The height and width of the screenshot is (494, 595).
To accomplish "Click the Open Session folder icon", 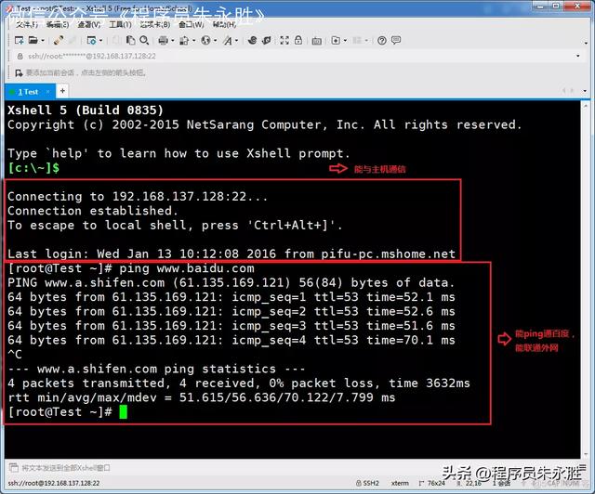I will coord(33,40).
